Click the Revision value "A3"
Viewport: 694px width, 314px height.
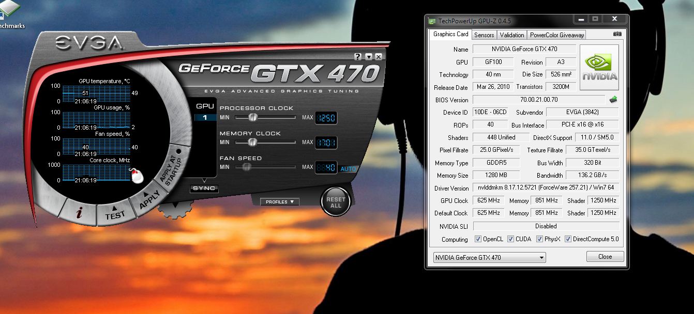tap(561, 62)
